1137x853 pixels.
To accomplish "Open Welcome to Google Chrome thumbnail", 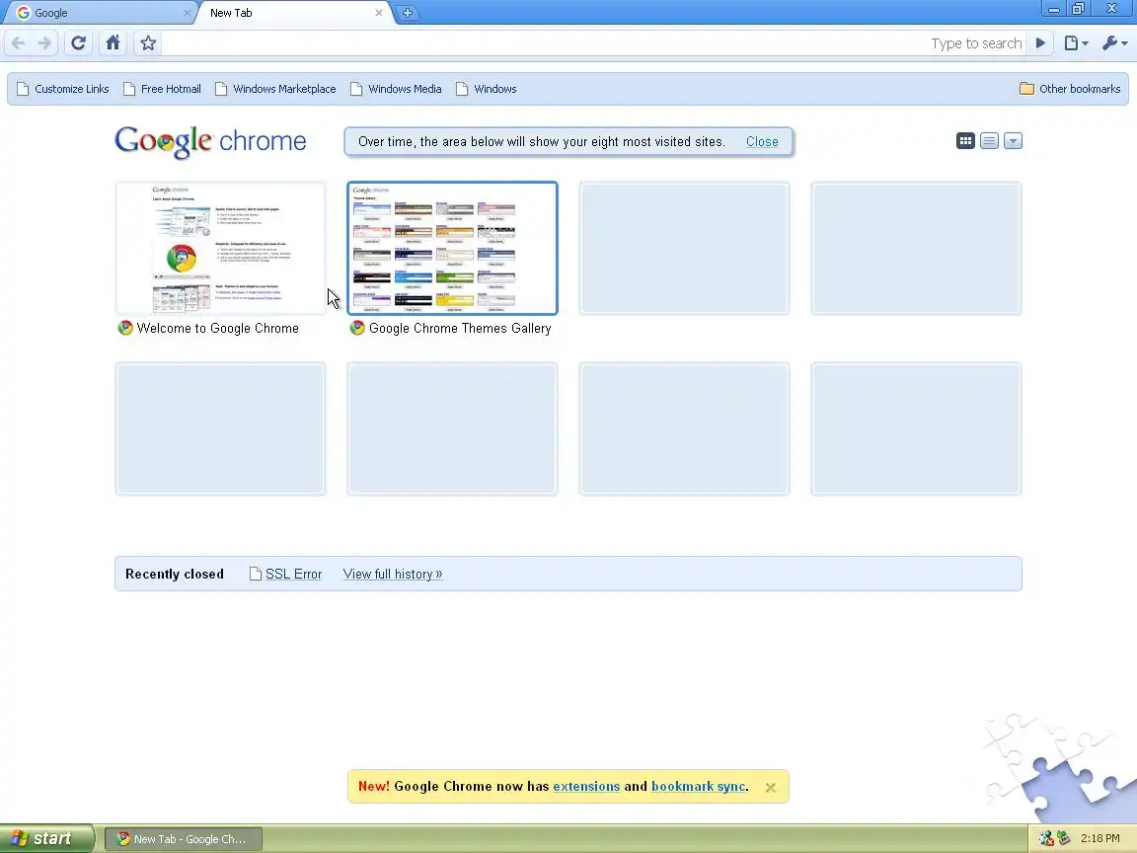I will 220,248.
